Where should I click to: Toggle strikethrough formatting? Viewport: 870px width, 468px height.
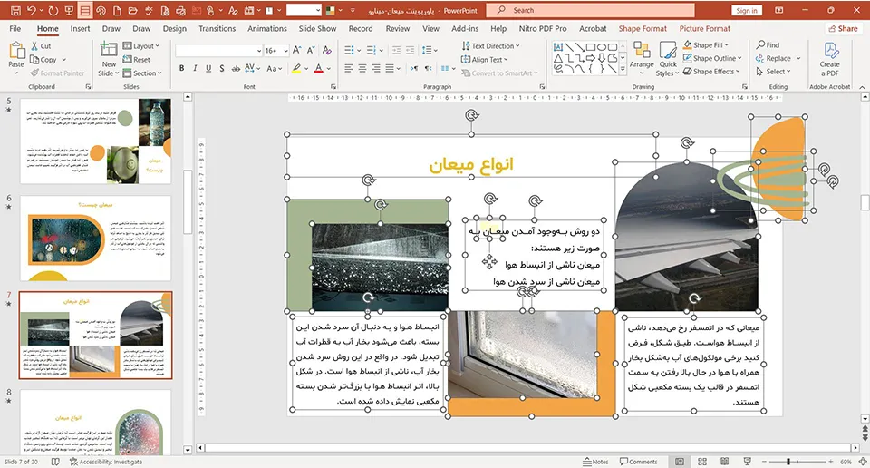tap(236, 68)
